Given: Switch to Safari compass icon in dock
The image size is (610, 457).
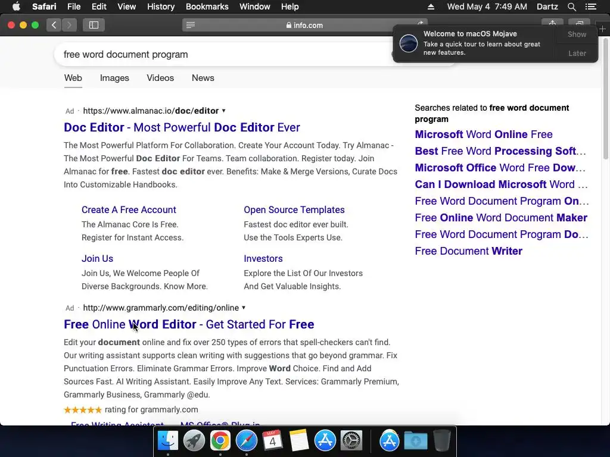Looking at the screenshot, I should click(246, 440).
